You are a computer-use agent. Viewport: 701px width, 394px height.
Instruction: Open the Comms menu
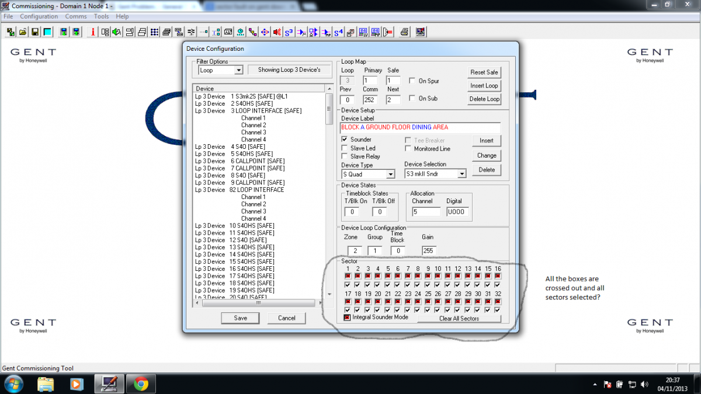pos(76,16)
